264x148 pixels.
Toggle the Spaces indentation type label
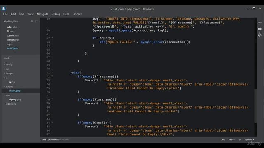pyautogui.click(x=248, y=140)
